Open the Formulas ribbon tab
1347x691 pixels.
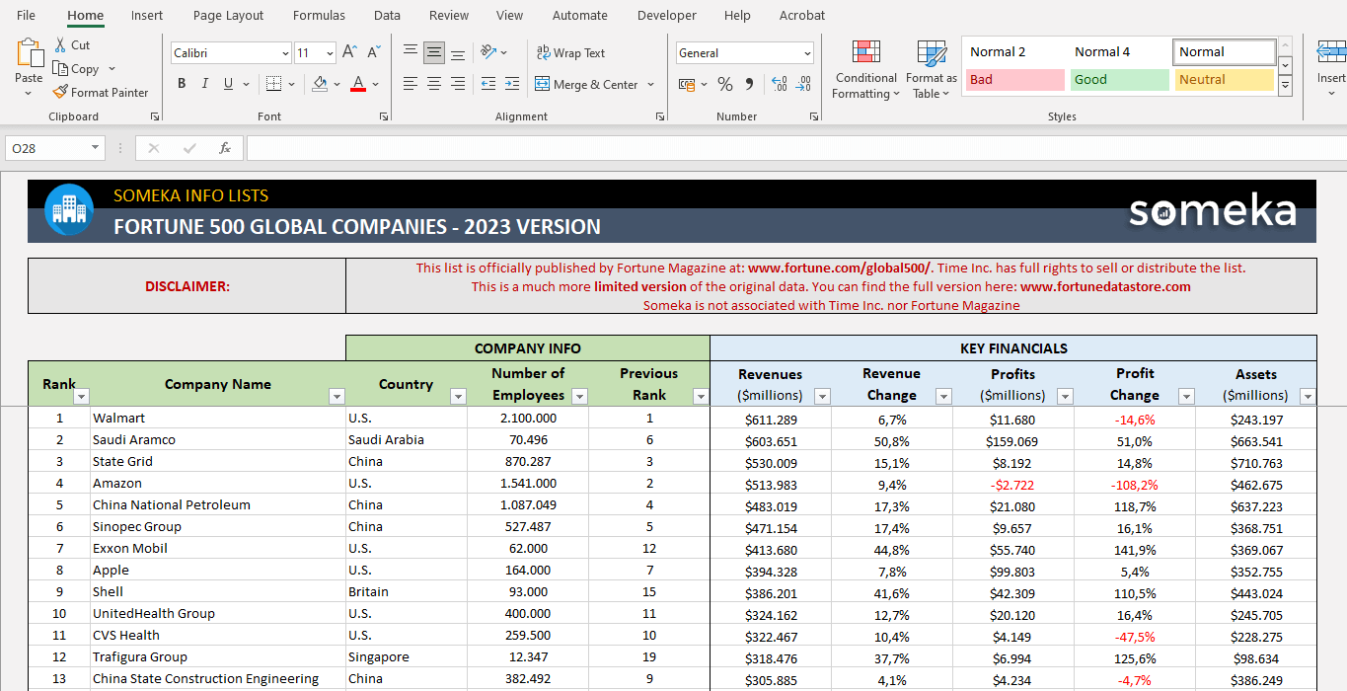[x=319, y=16]
